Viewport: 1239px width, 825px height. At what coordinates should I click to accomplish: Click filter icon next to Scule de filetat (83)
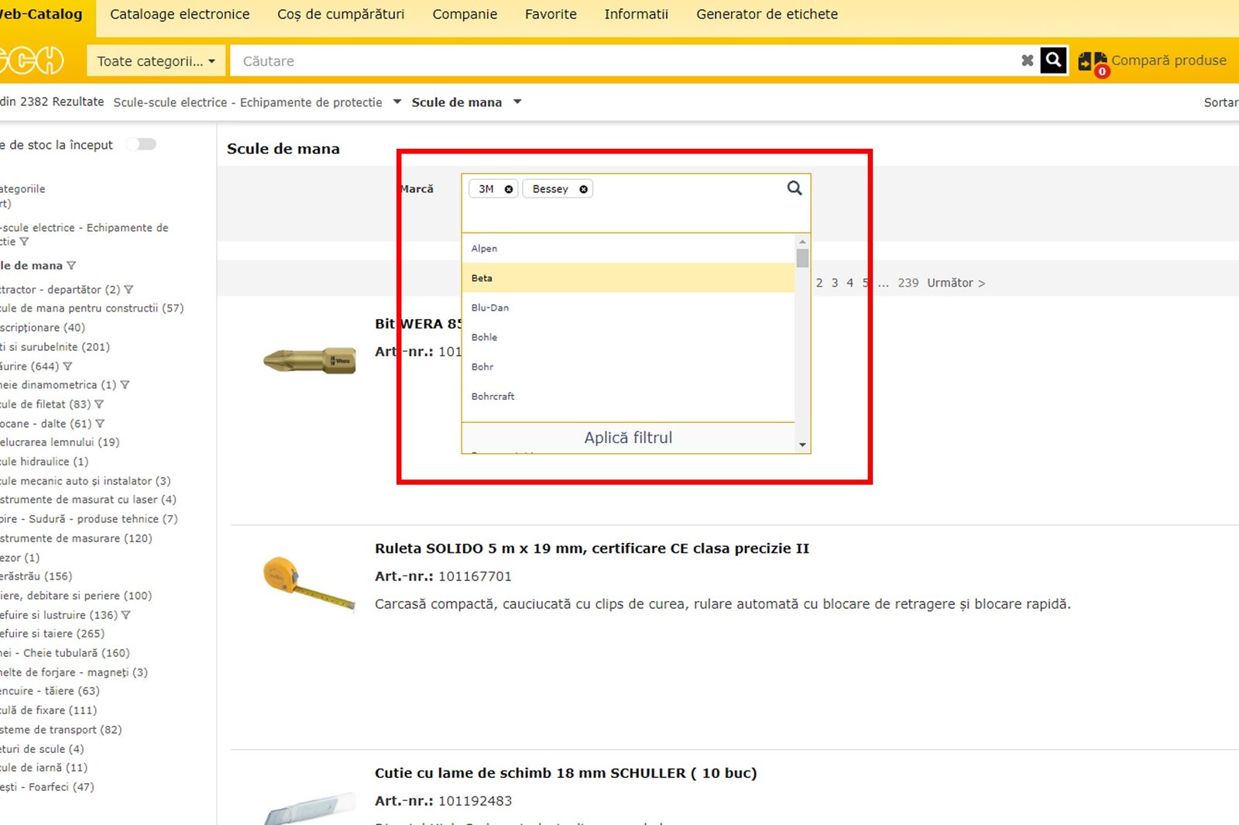[99, 404]
